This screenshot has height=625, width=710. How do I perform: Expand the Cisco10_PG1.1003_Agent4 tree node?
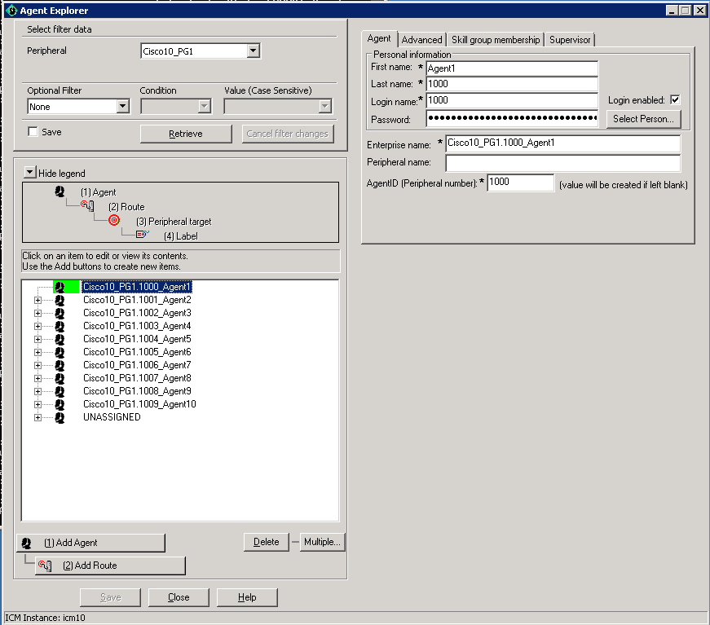[x=38, y=326]
